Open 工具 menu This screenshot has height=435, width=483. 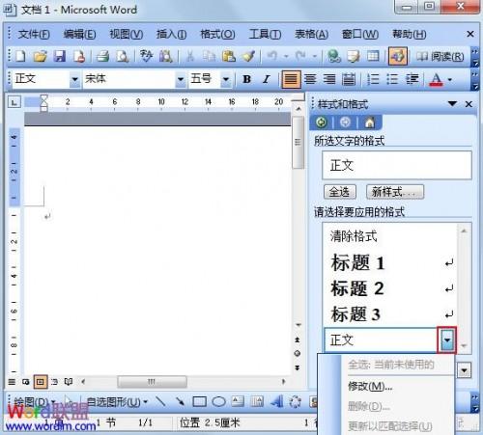coord(265,34)
